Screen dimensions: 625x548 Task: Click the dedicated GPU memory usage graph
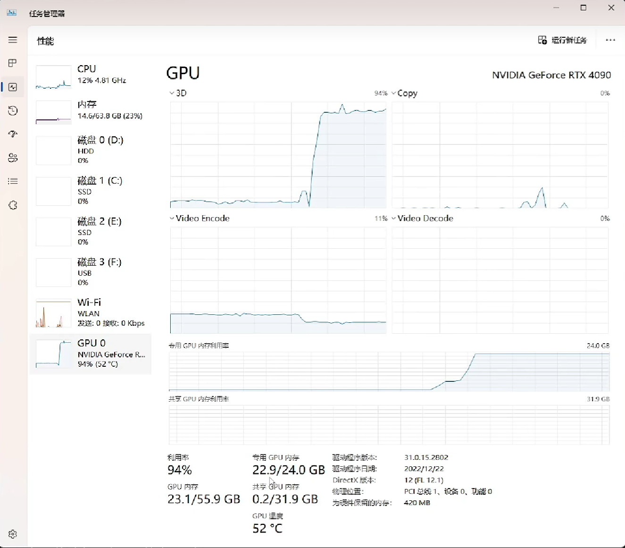pos(389,371)
